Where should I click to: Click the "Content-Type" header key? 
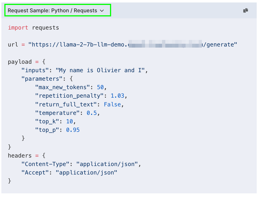pos(45,164)
